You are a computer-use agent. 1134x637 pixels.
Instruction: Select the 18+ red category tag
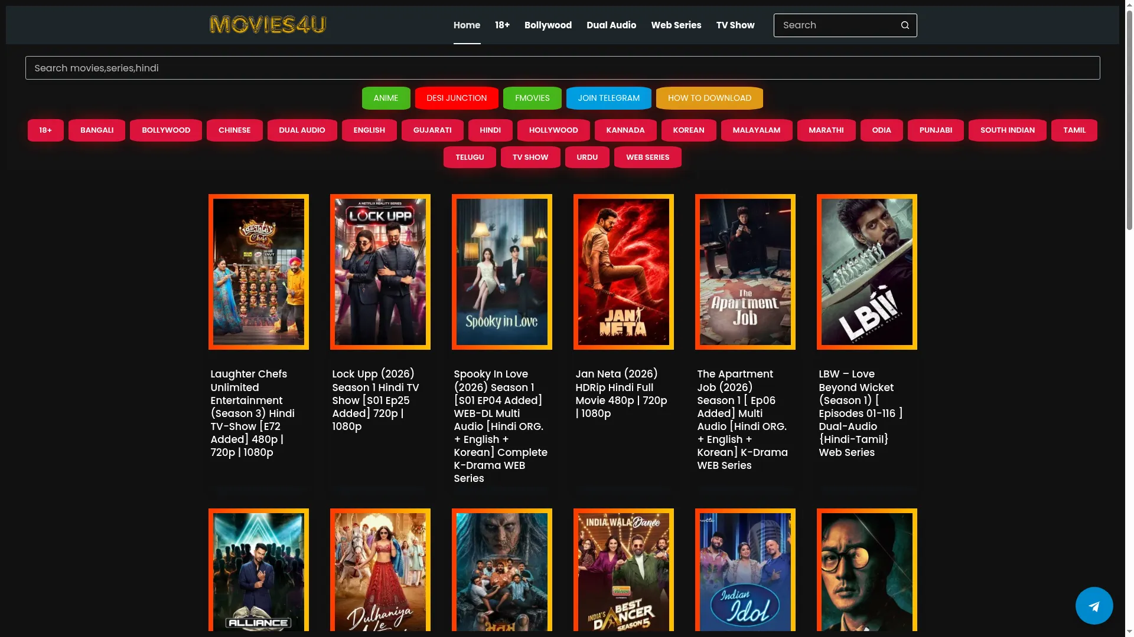[x=45, y=130]
